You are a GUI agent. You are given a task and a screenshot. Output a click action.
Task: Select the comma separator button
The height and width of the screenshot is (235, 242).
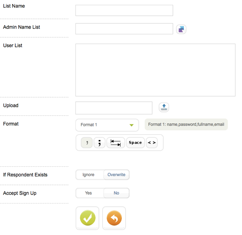[87, 143]
